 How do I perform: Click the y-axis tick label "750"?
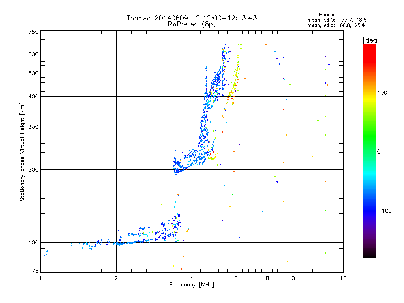[33, 32]
